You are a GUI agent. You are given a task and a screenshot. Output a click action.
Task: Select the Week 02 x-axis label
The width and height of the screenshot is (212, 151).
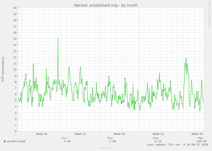point(197,134)
